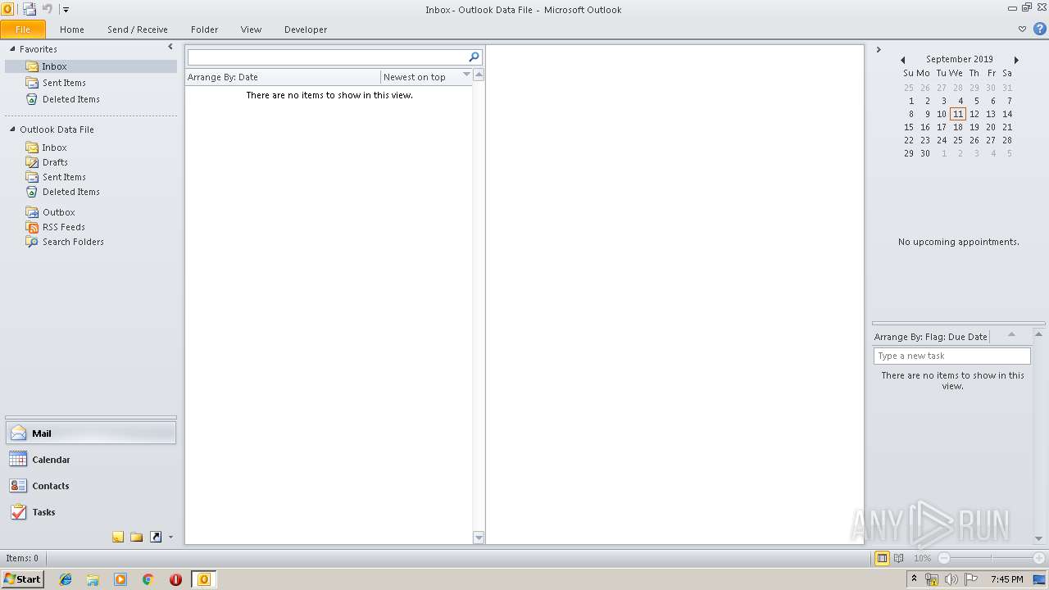Viewport: 1049px width, 590px height.
Task: Open Outlook Help question mark icon
Action: pyautogui.click(x=1039, y=29)
